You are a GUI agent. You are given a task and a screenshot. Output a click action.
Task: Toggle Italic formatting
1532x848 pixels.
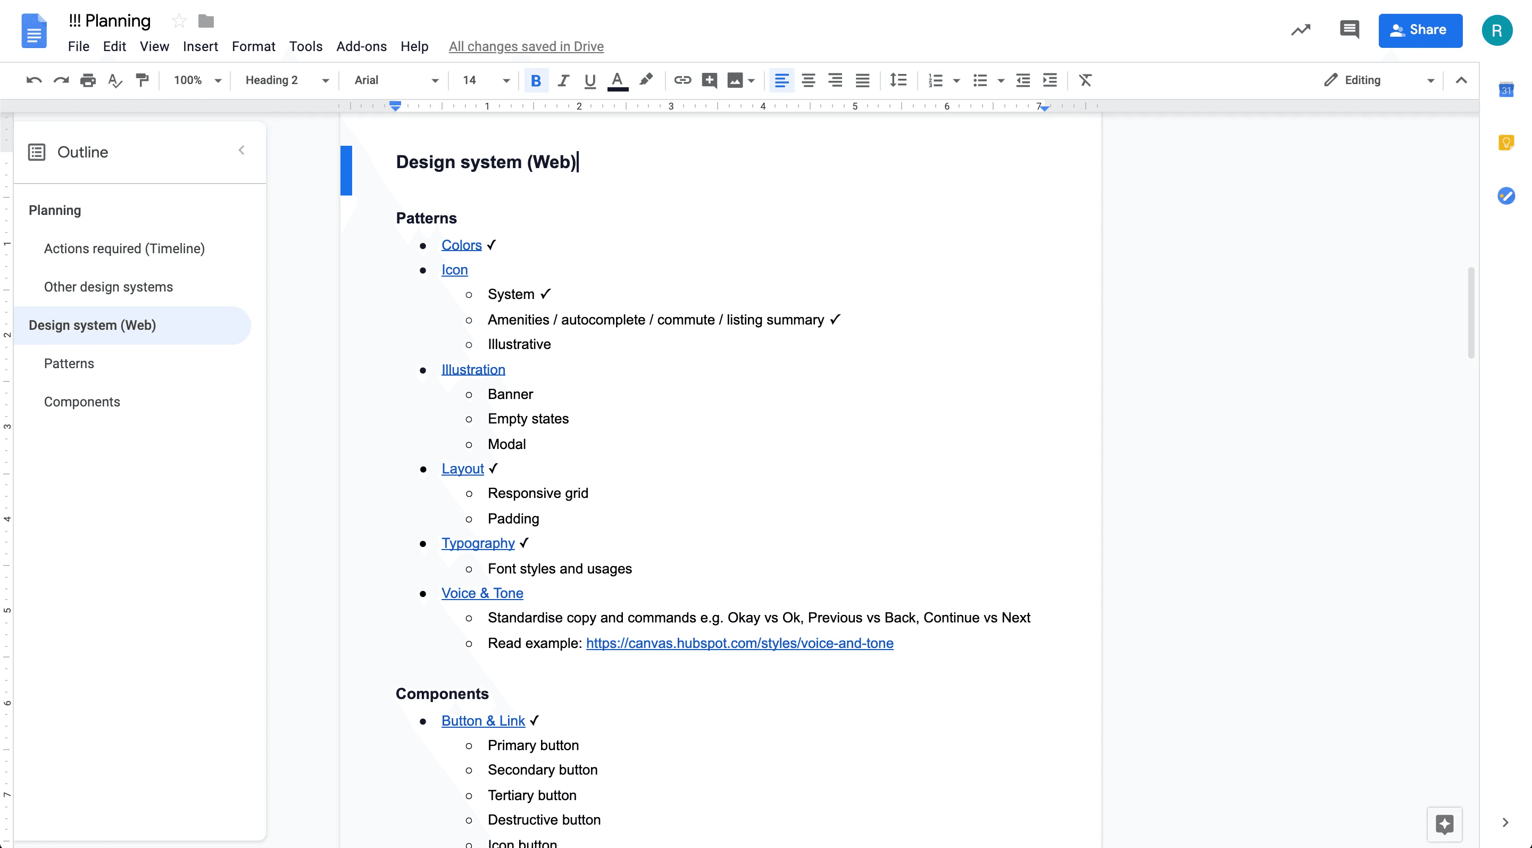(563, 80)
